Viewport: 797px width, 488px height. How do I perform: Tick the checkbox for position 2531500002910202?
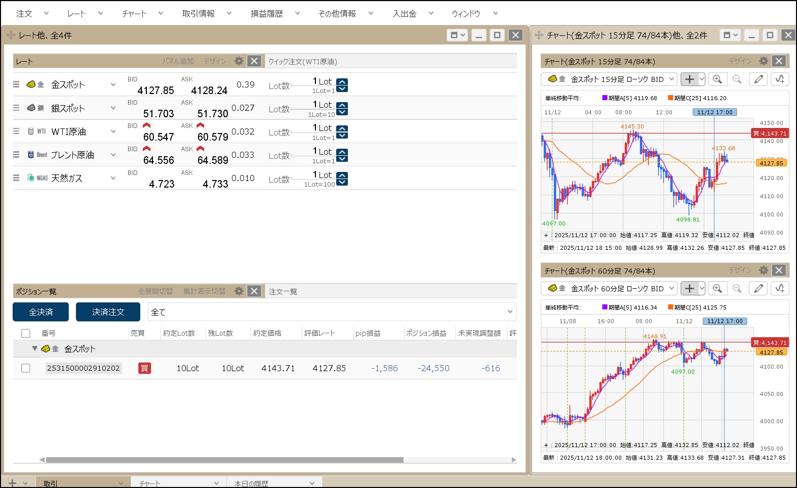click(26, 368)
